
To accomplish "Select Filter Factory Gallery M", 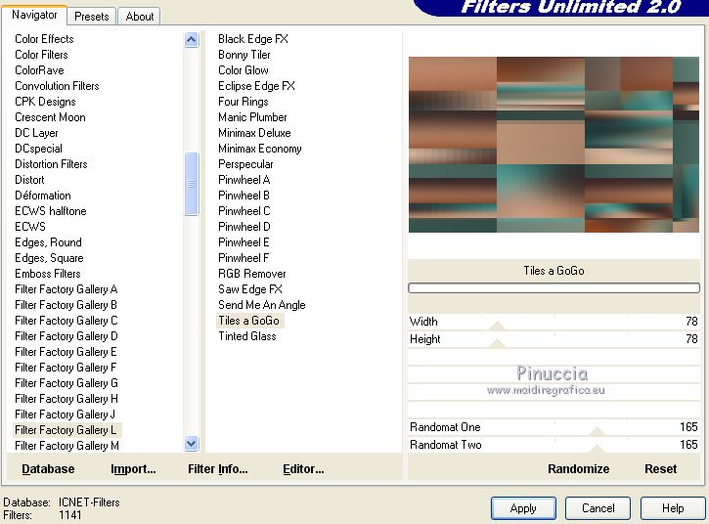I will pyautogui.click(x=66, y=446).
